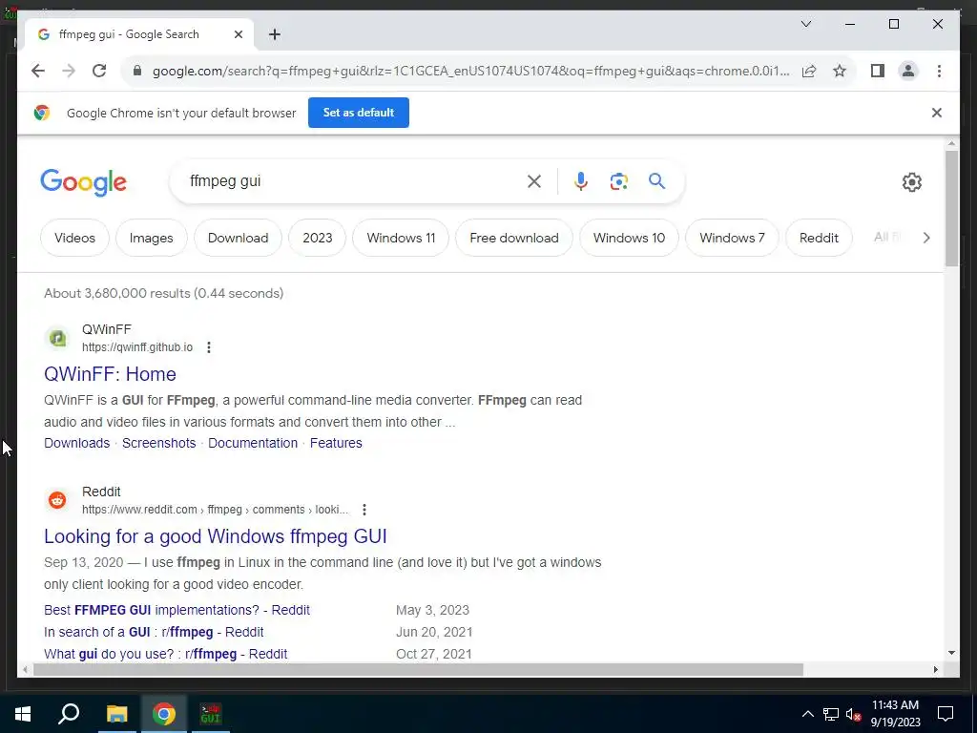Open Chrome's three-dot menu
977x733 pixels.
pyautogui.click(x=939, y=71)
